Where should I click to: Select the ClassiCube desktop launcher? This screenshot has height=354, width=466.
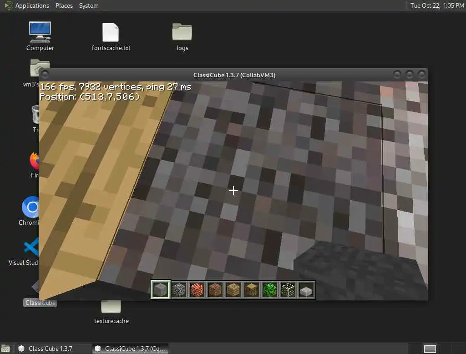(x=40, y=303)
